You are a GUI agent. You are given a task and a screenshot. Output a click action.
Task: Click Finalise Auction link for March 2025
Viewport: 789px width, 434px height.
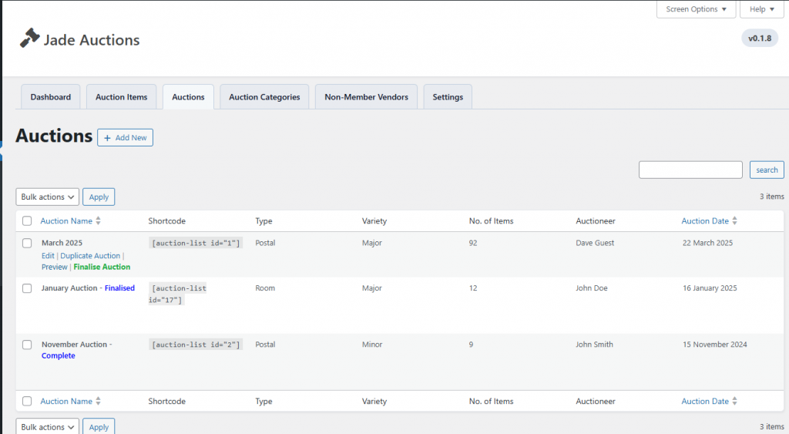[102, 267]
